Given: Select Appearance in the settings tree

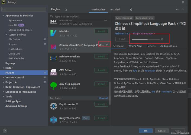Looking at the screenshot, I should (15, 21).
